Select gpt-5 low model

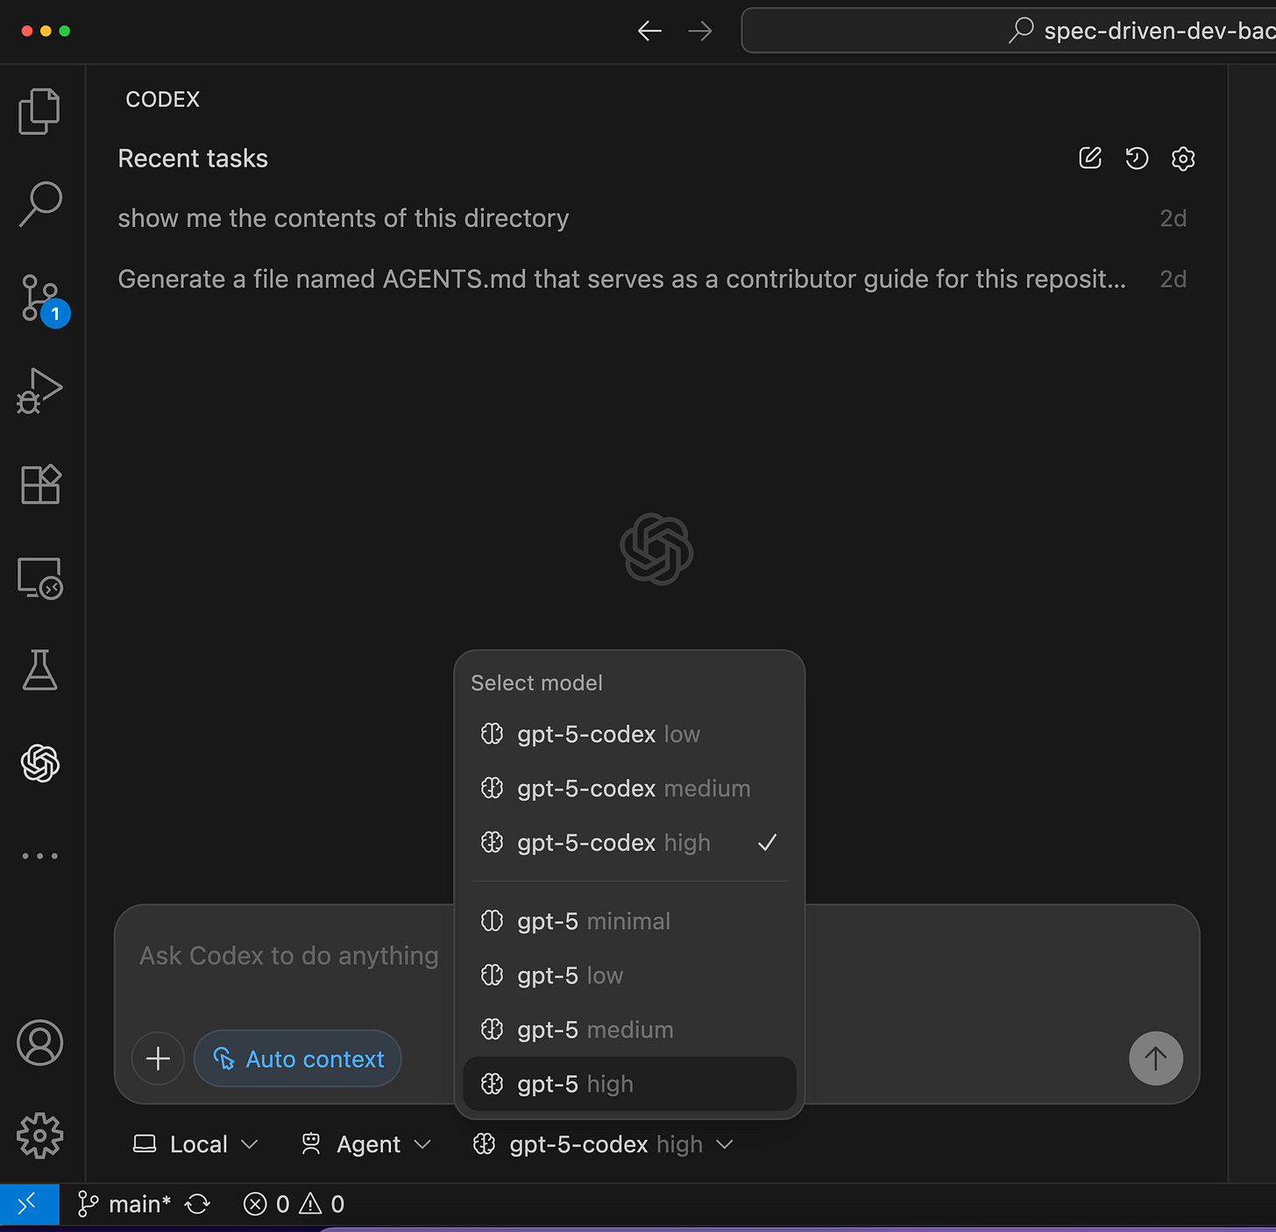point(629,976)
